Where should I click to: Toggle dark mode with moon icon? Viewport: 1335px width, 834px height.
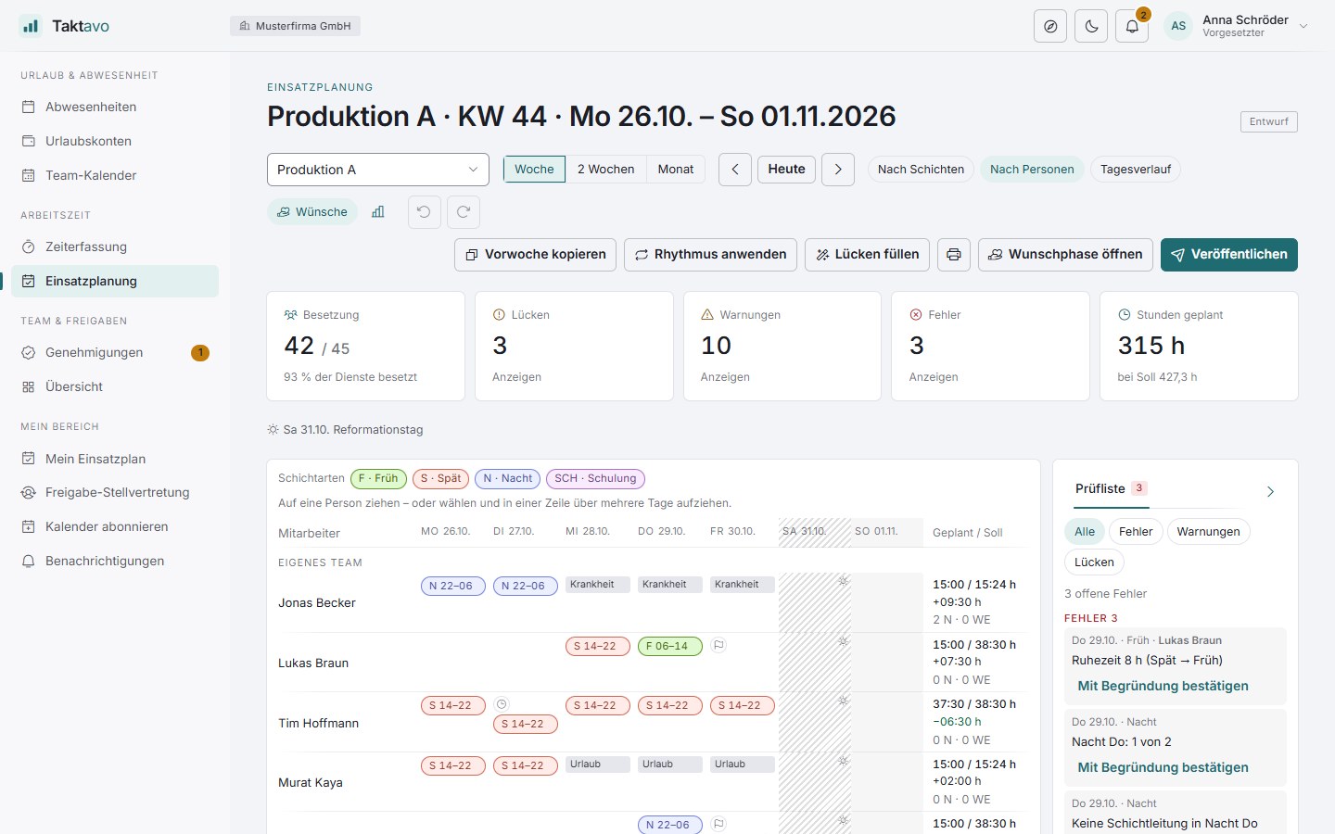[1091, 27]
